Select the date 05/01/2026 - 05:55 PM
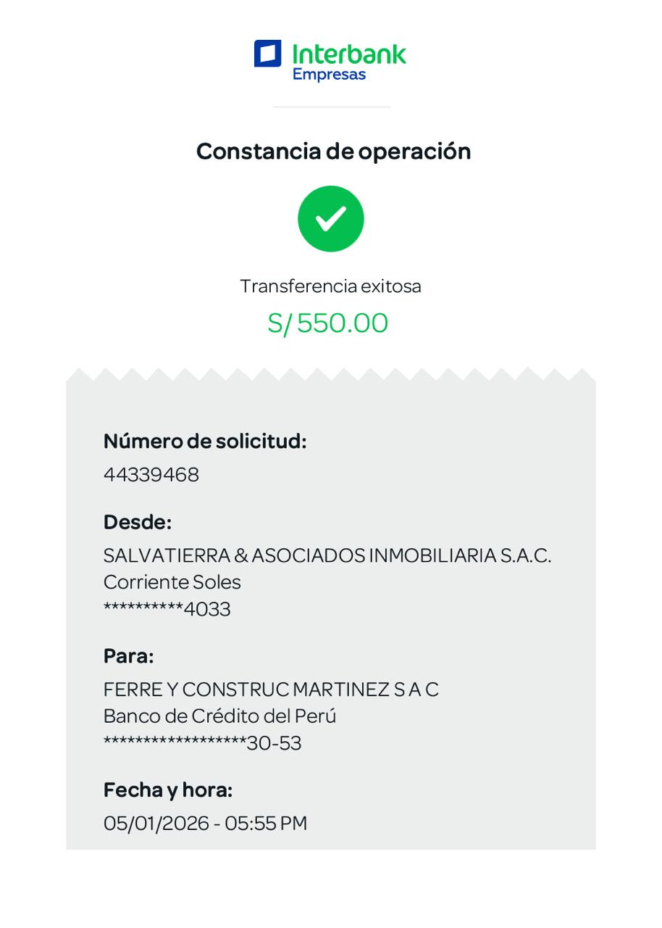Viewport: 662px width, 928px height. pyautogui.click(x=206, y=823)
